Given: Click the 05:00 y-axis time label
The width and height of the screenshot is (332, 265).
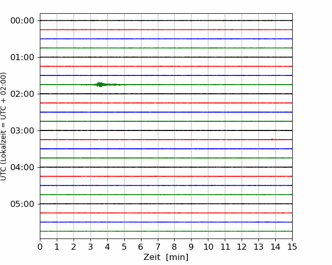Looking at the screenshot, I should [22, 204].
